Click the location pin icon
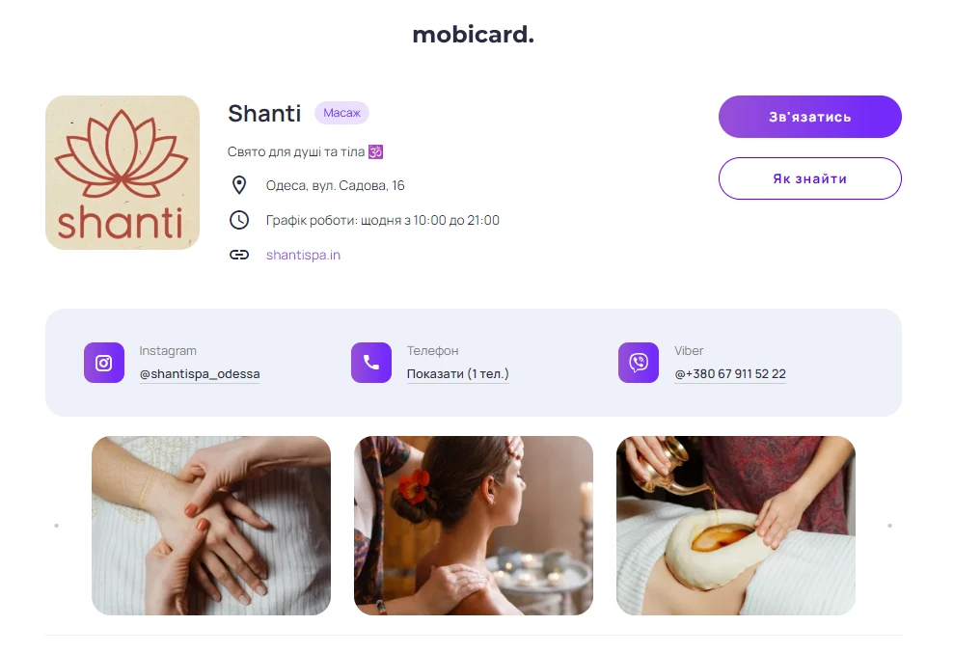 pyautogui.click(x=239, y=185)
